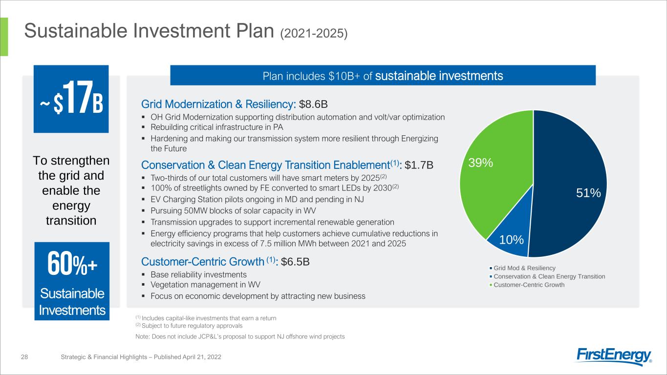Click the ~$17B blue box

(71, 99)
